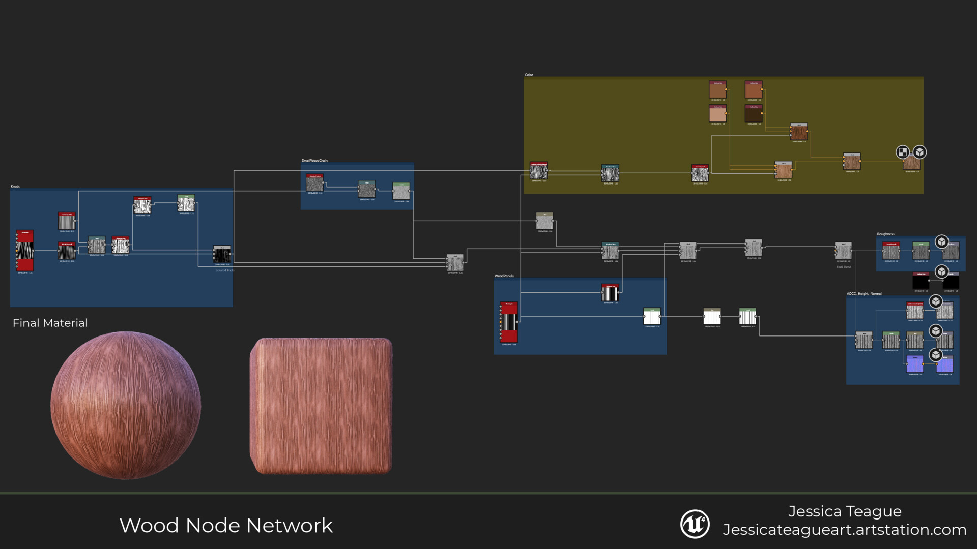The image size is (977, 549).
Task: Select the Knots frame title
Action: click(15, 187)
